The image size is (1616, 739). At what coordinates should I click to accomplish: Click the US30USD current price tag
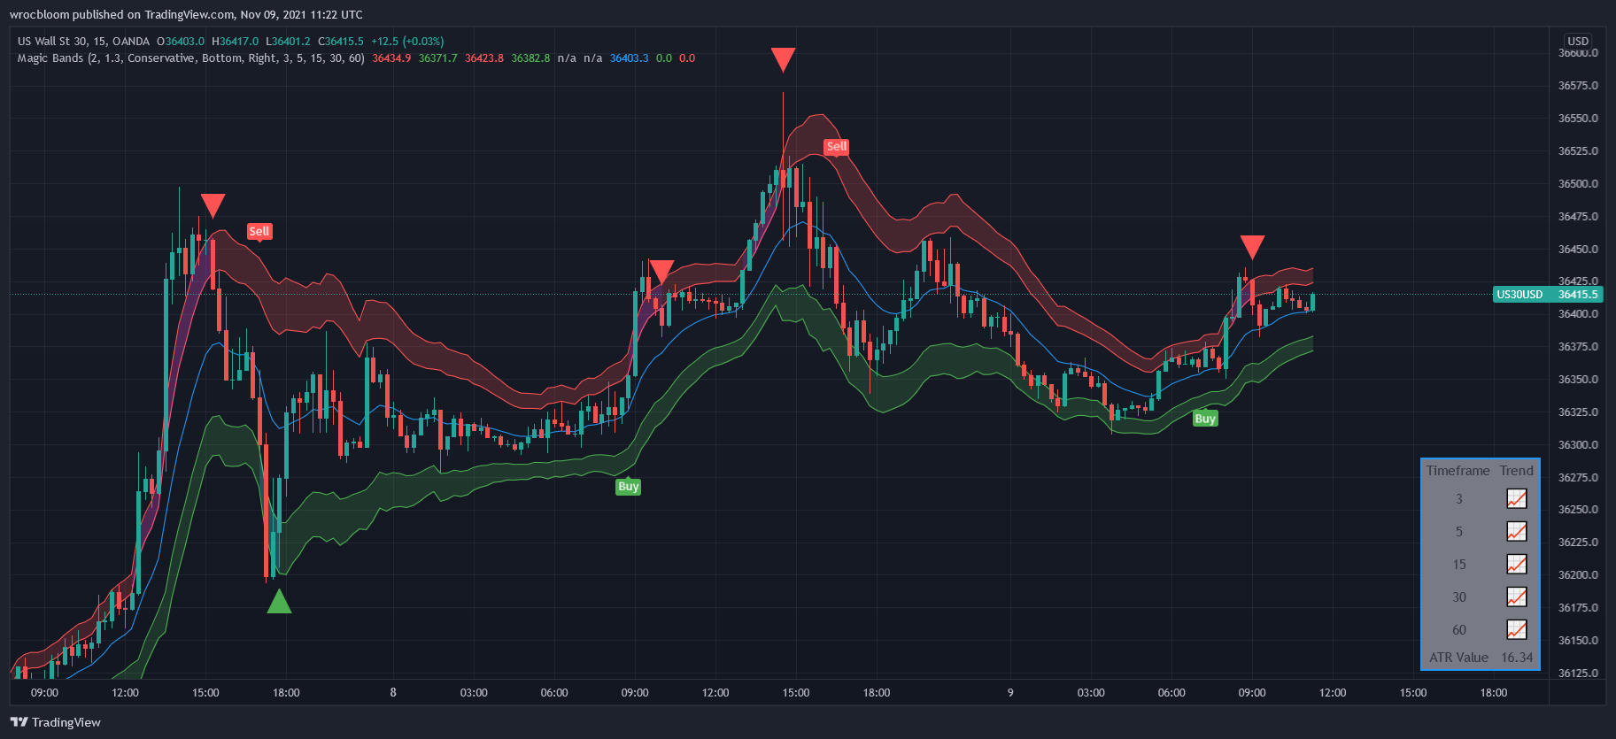[1546, 295]
